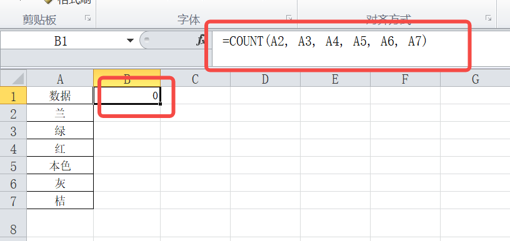510x241 pixels.
Task: Click the formula bar expand handle dot
Action: pyautogui.click(x=146, y=41)
